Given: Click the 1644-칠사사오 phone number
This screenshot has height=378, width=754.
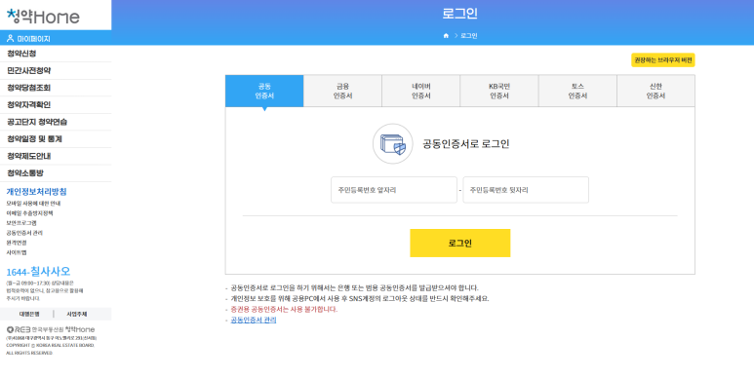Looking at the screenshot, I should (x=38, y=272).
